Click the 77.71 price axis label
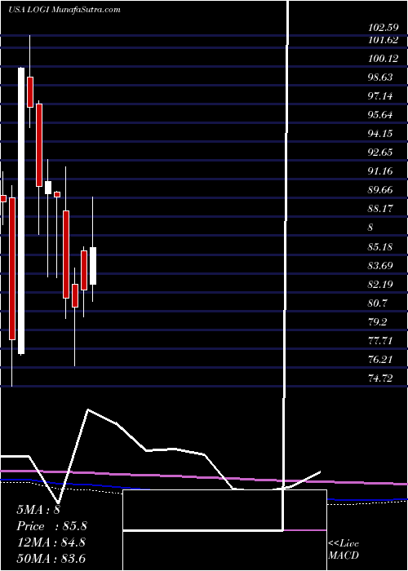408x571 pixels. point(380,341)
